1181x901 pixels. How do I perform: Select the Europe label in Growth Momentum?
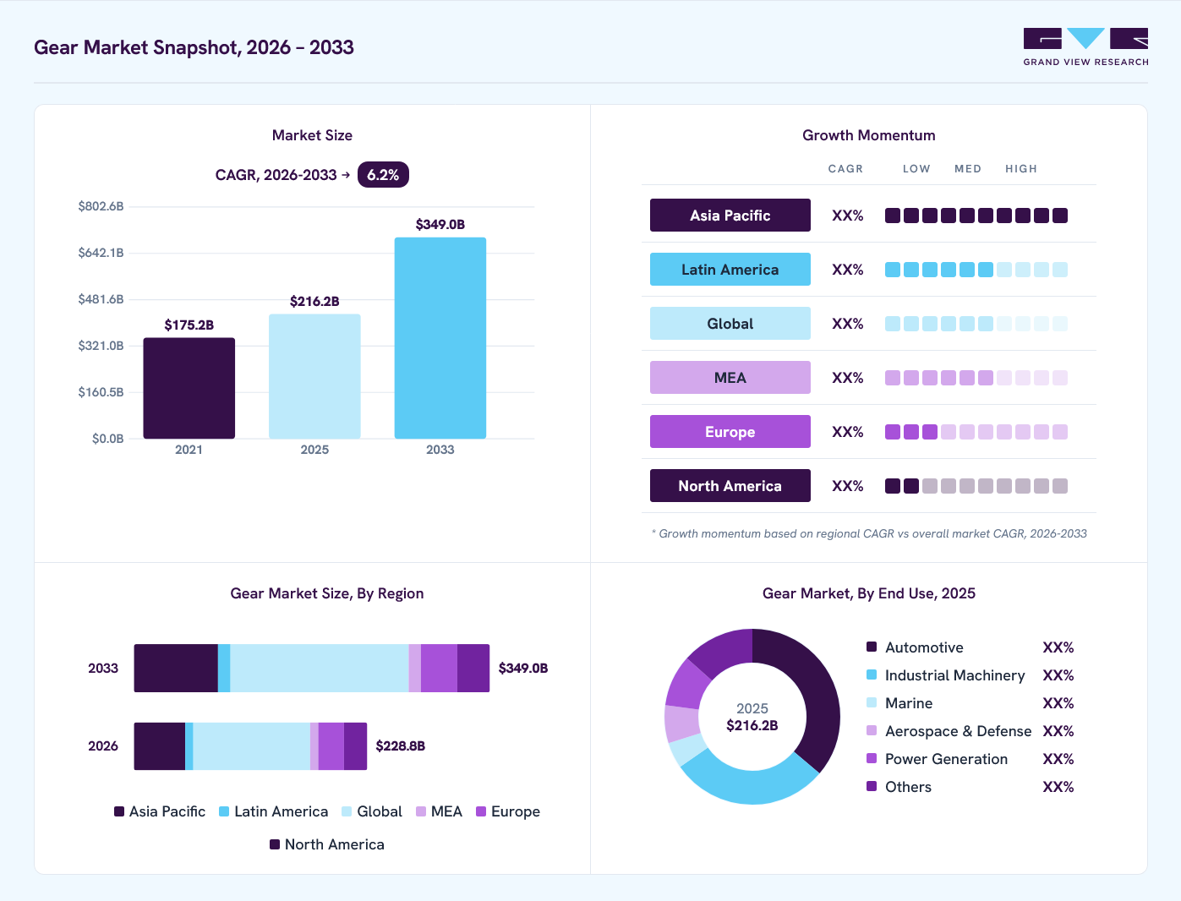[730, 432]
